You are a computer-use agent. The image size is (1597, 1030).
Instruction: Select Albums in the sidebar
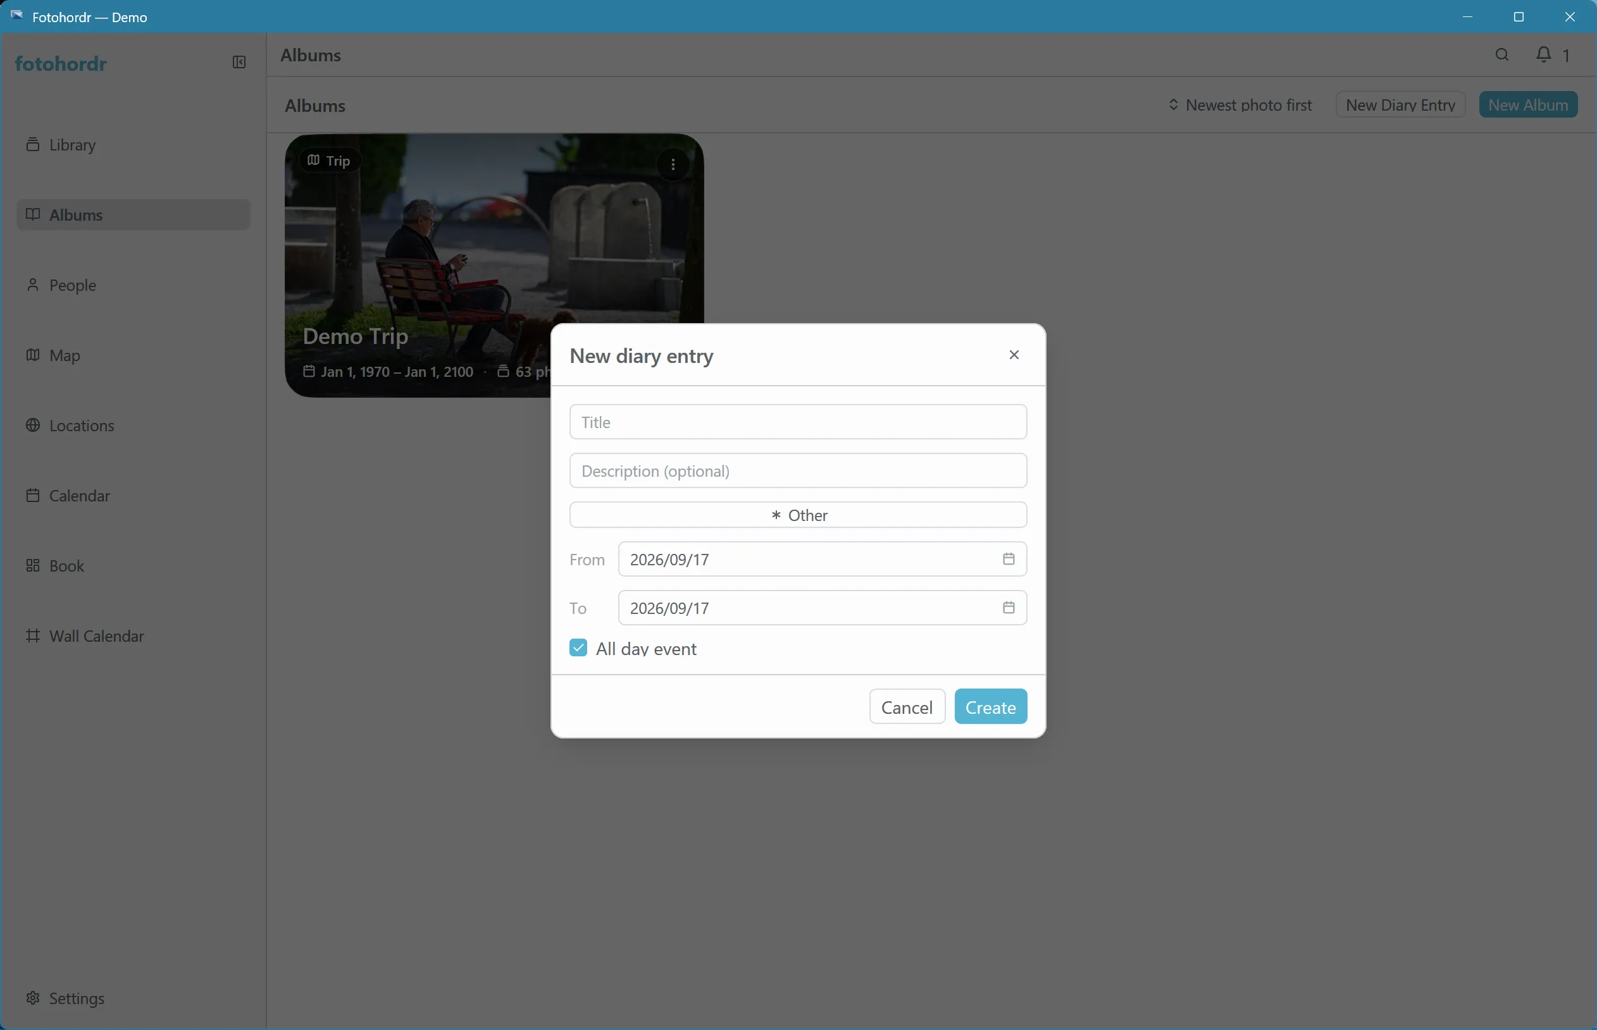(x=134, y=215)
